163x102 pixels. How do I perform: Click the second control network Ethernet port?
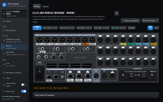point(56,77)
